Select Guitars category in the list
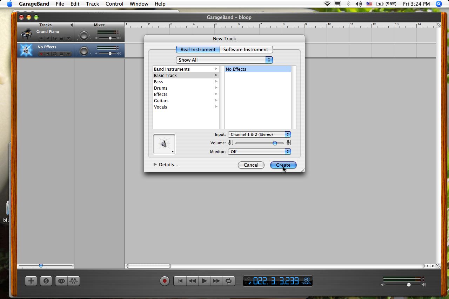This screenshot has width=449, height=299. [186, 100]
